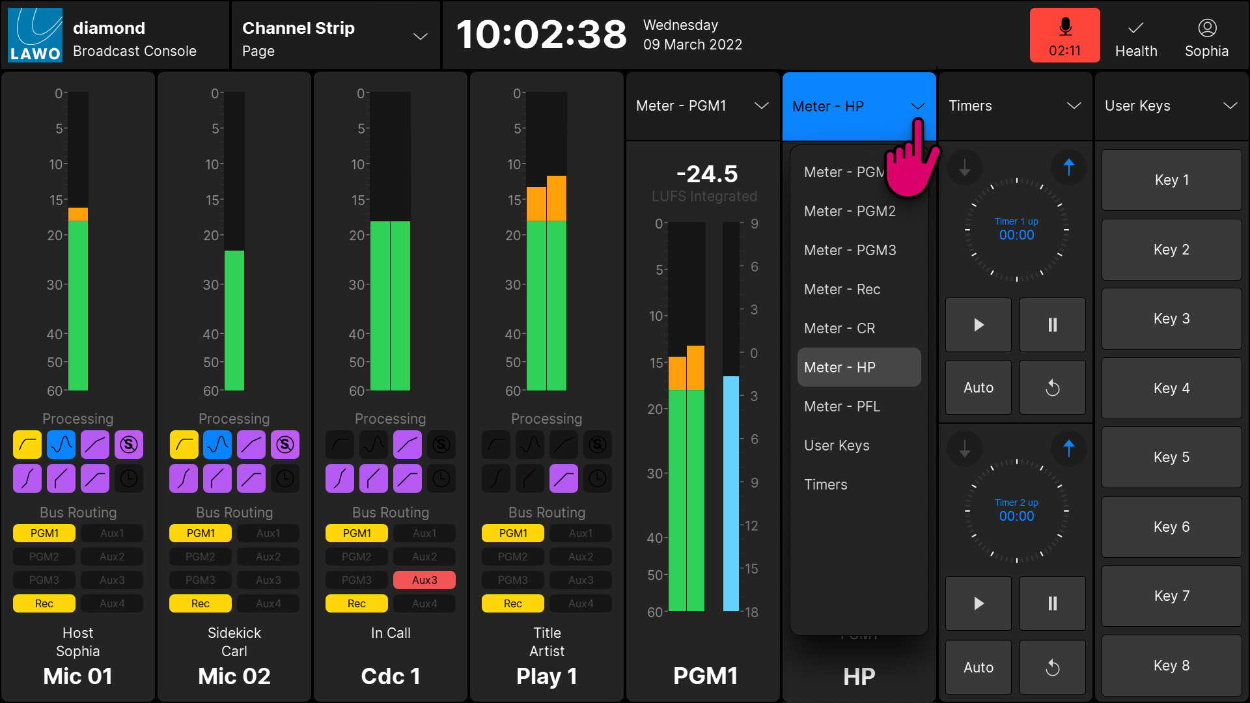Image resolution: width=1250 pixels, height=703 pixels.
Task: Reset Timer 1 with the reset icon
Action: coord(1052,388)
